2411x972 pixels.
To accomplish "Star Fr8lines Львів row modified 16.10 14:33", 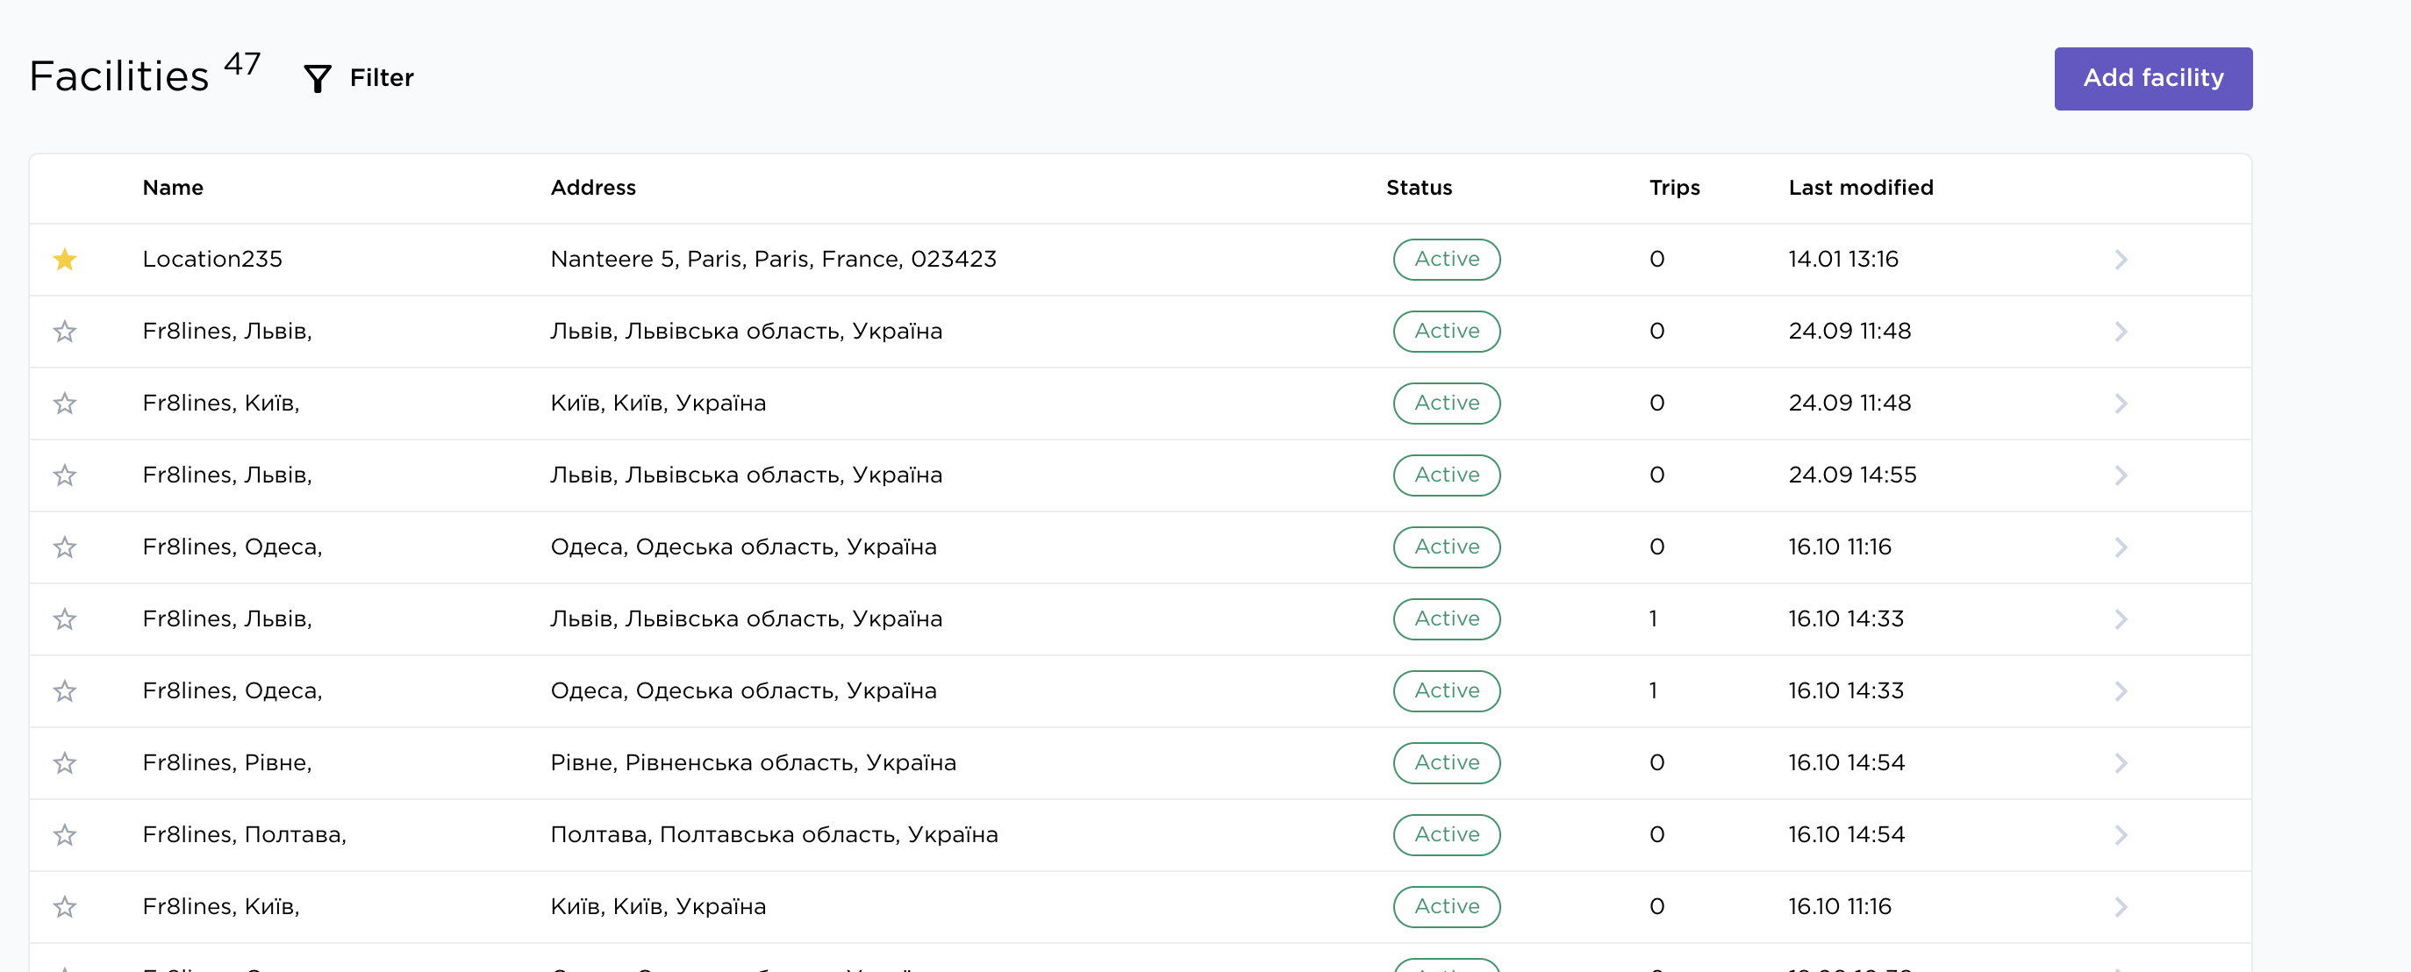I will [65, 619].
